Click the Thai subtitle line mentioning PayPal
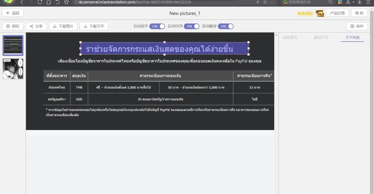 (x=160, y=61)
